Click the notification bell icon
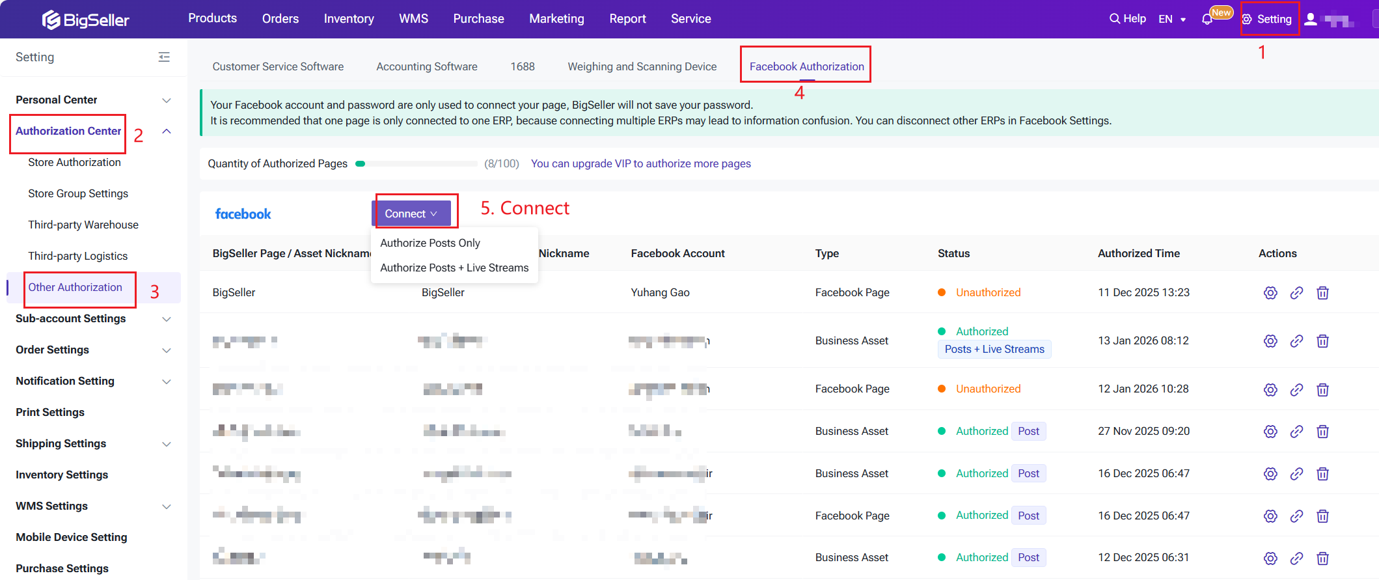 (1207, 20)
